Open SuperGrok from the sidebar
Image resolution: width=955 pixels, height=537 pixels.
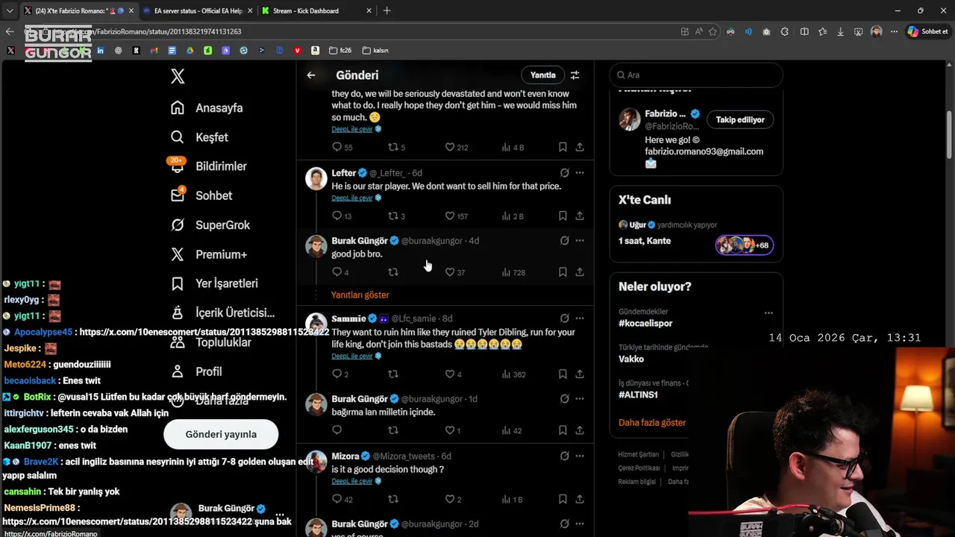click(x=210, y=224)
